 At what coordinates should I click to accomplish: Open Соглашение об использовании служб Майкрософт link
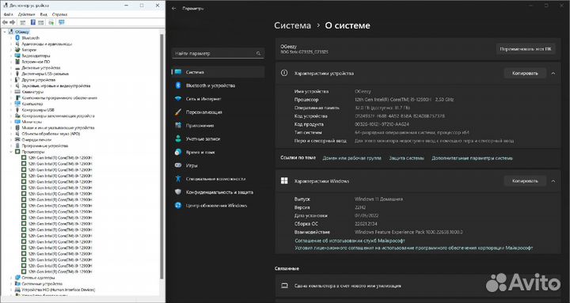click(350, 241)
